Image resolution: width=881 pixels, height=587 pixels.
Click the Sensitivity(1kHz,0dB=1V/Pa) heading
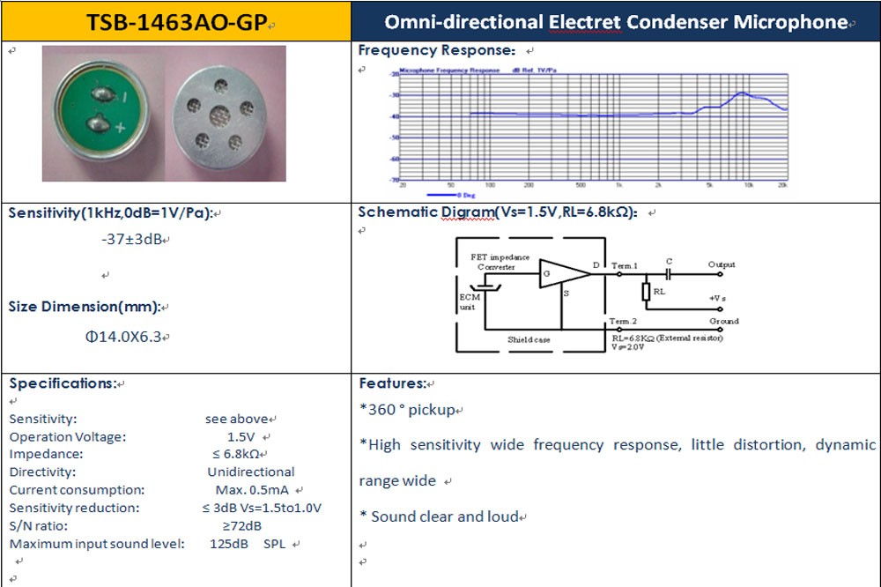pyautogui.click(x=110, y=213)
